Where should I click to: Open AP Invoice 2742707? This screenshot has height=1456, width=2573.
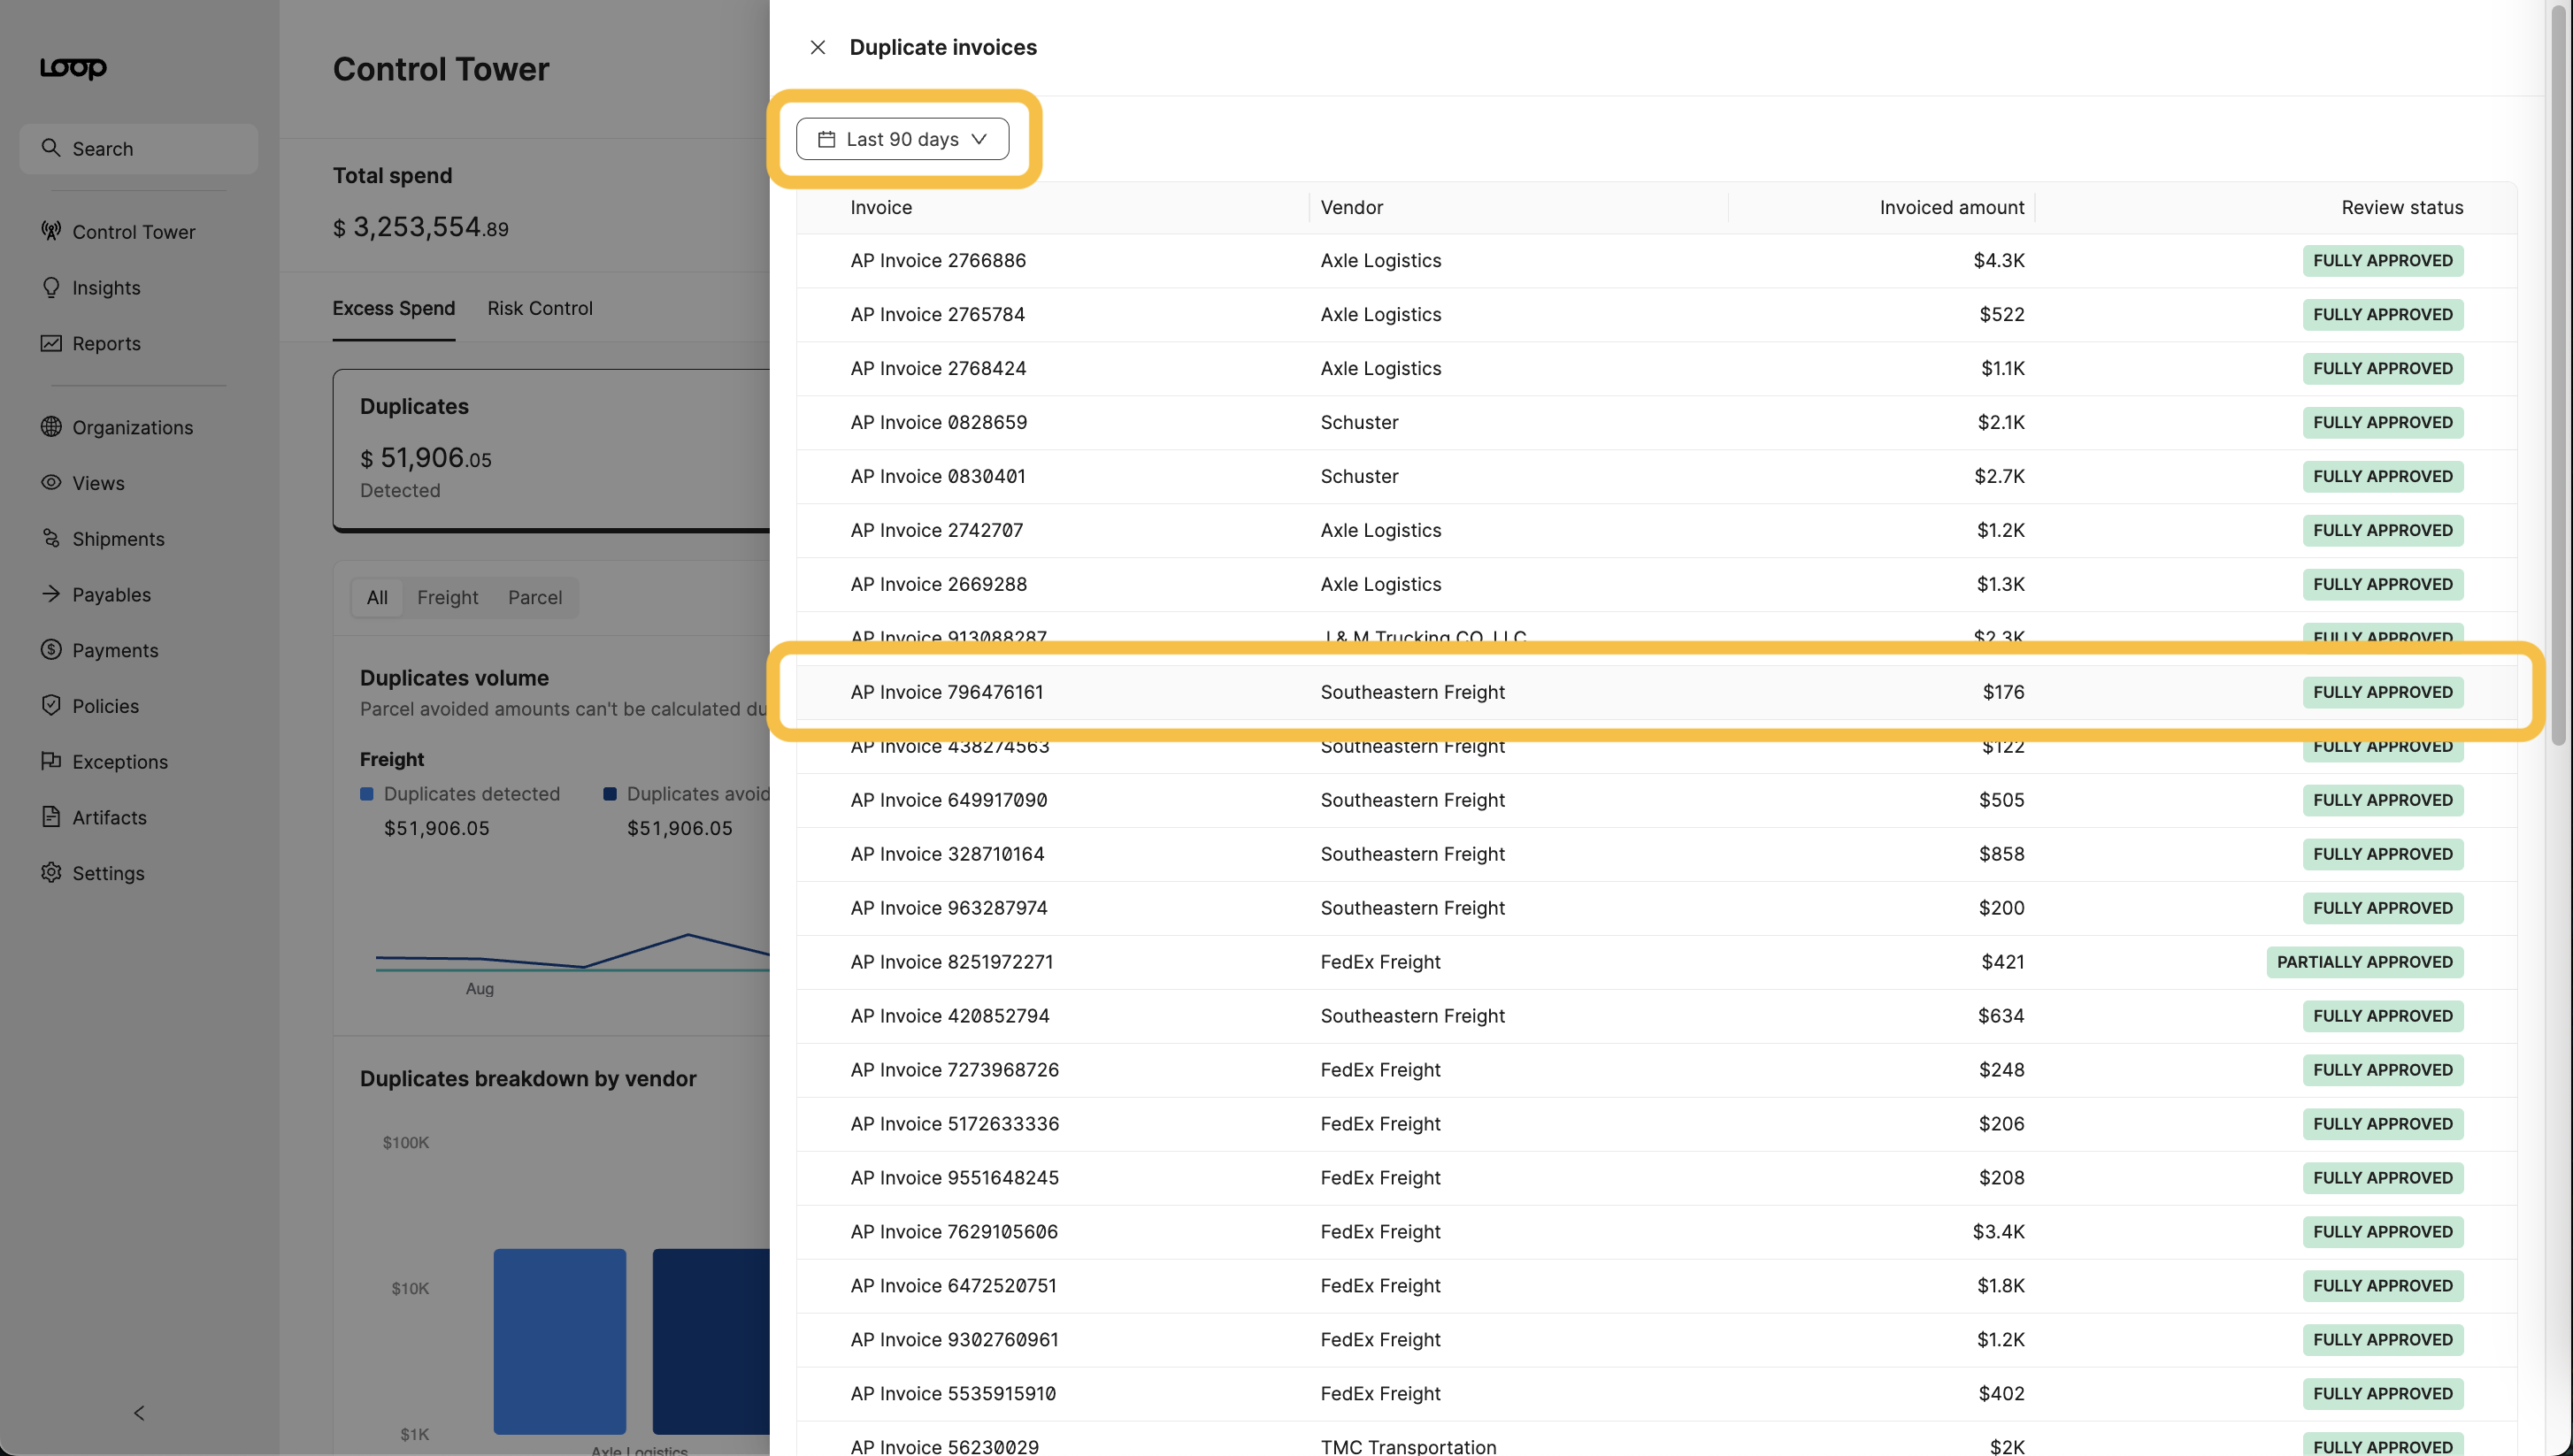(1657, 531)
